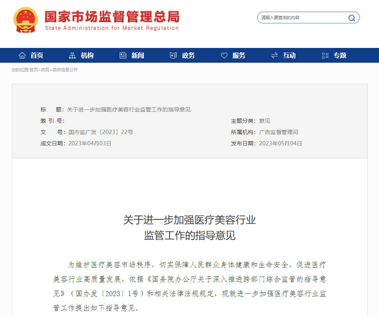This screenshot has height=316, width=379.
Task: Click breadcrumb link 政务
Action: pyautogui.click(x=45, y=70)
